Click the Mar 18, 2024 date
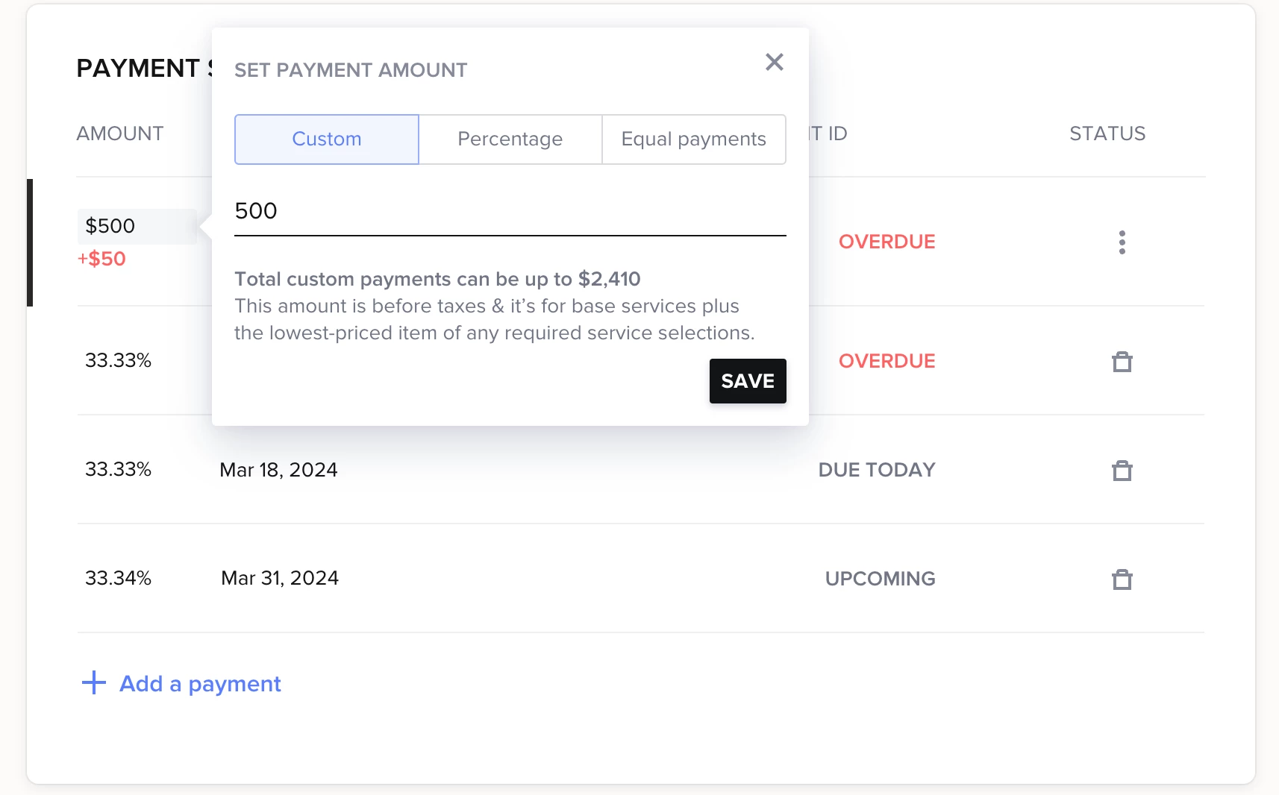This screenshot has height=795, width=1279. point(278,470)
